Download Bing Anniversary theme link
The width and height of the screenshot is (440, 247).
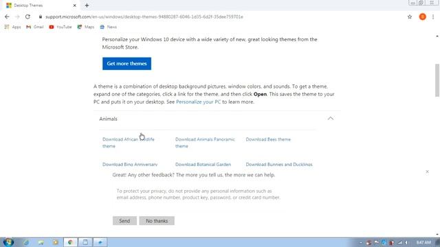click(x=130, y=165)
